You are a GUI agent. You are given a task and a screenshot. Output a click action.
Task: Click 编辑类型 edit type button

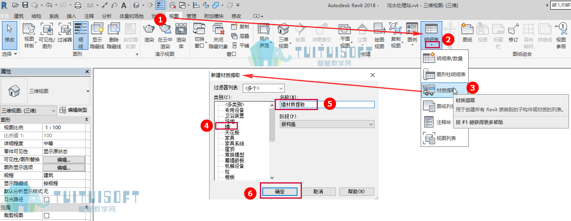tap(73, 110)
